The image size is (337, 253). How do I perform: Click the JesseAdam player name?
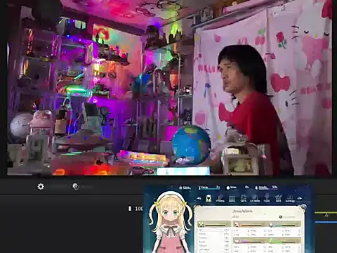(x=242, y=211)
